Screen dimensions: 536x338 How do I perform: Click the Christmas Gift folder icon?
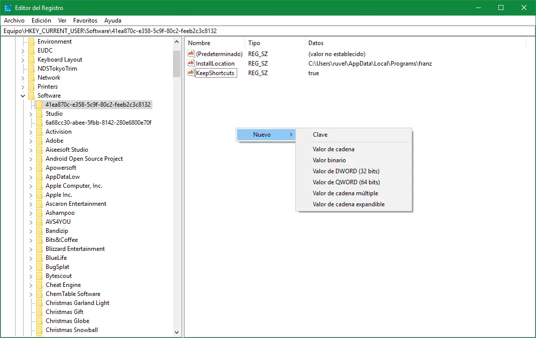[39, 311]
